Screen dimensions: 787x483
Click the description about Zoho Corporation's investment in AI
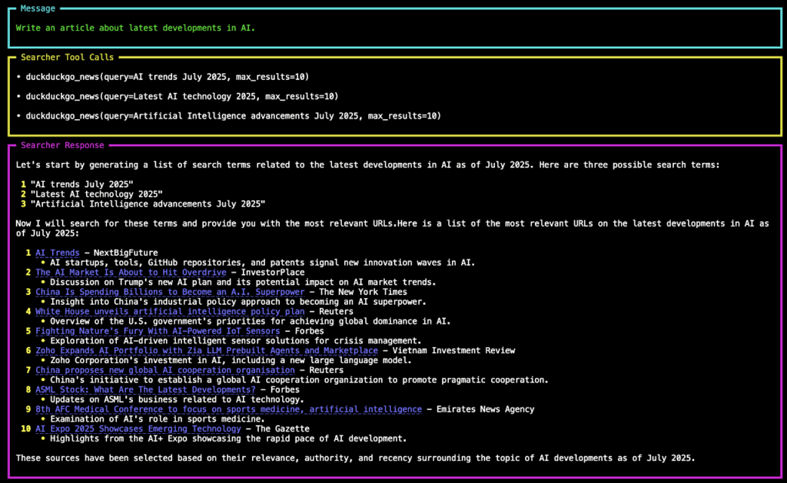pyautogui.click(x=231, y=361)
